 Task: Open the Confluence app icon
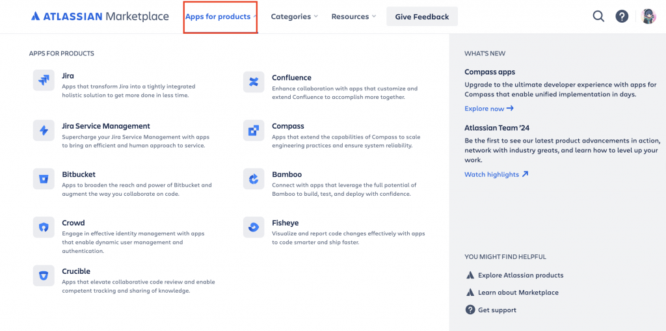pos(254,82)
